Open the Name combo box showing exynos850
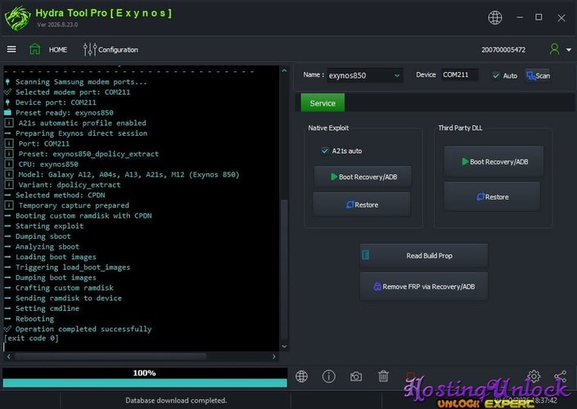The image size is (577, 409). 365,75
